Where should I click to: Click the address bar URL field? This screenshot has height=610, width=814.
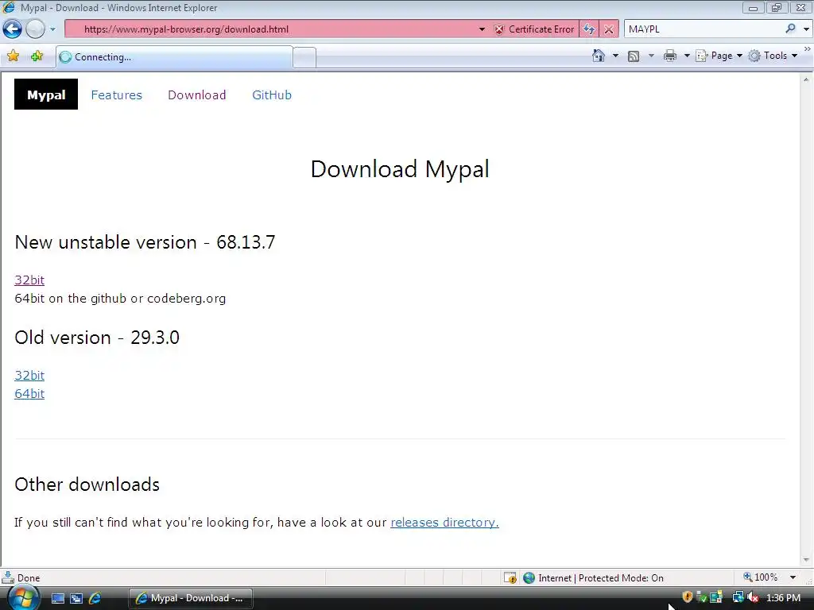(270, 29)
